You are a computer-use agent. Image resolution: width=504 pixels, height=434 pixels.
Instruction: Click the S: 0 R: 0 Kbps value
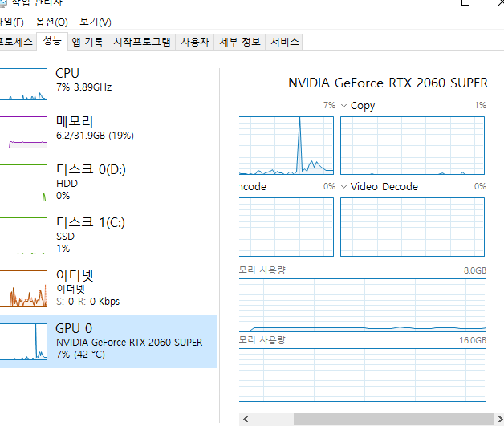point(87,302)
